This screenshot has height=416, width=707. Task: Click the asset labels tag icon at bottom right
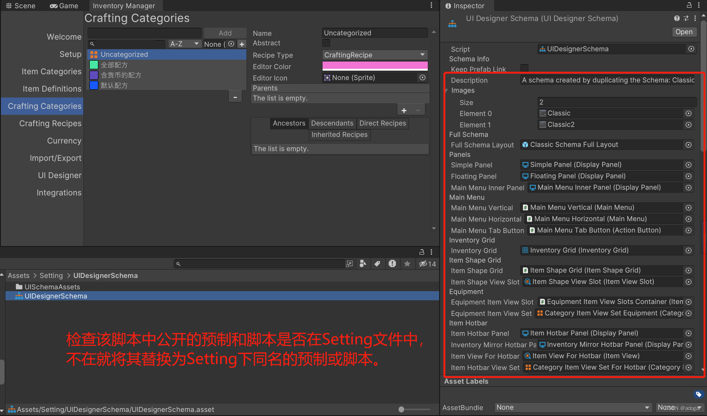pyautogui.click(x=699, y=395)
